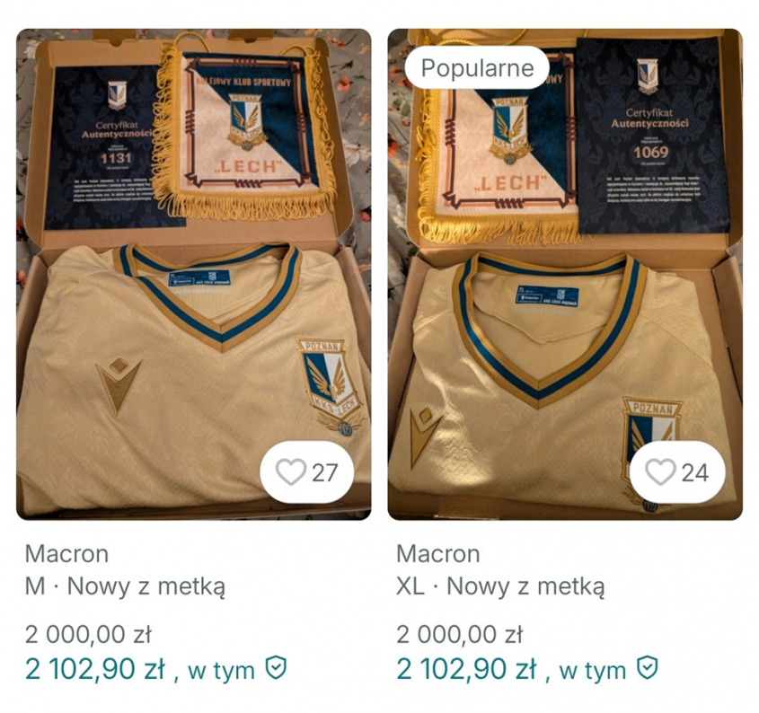Click 'w tym' fee info on left listing

(x=221, y=671)
